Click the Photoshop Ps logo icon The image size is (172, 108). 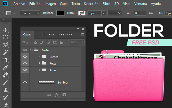tap(5, 3)
